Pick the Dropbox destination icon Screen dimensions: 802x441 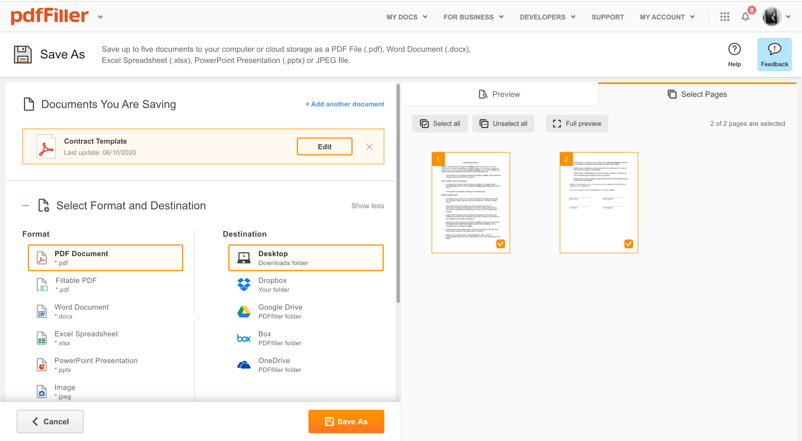244,285
